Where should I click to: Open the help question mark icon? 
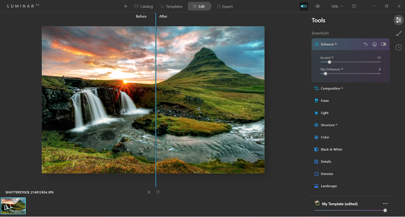pos(354,6)
